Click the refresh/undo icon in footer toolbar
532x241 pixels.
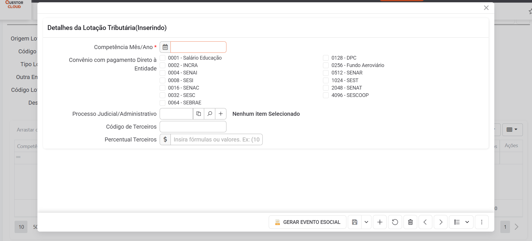tap(395, 222)
